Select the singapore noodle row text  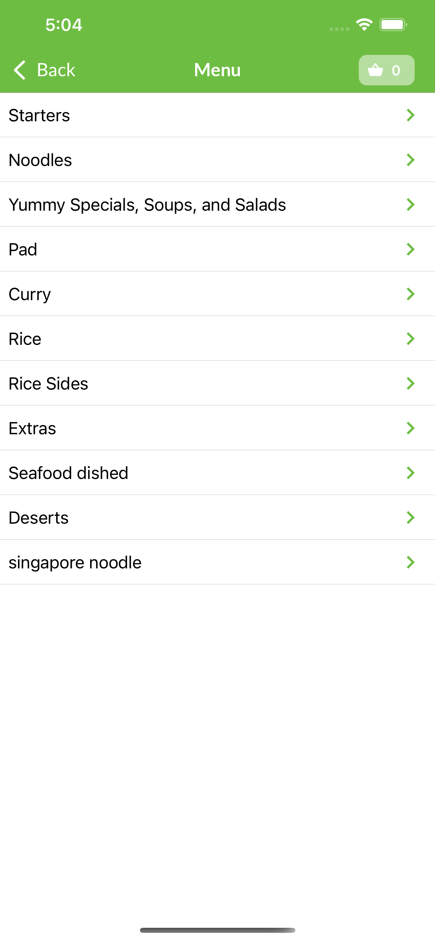pyautogui.click(x=75, y=563)
